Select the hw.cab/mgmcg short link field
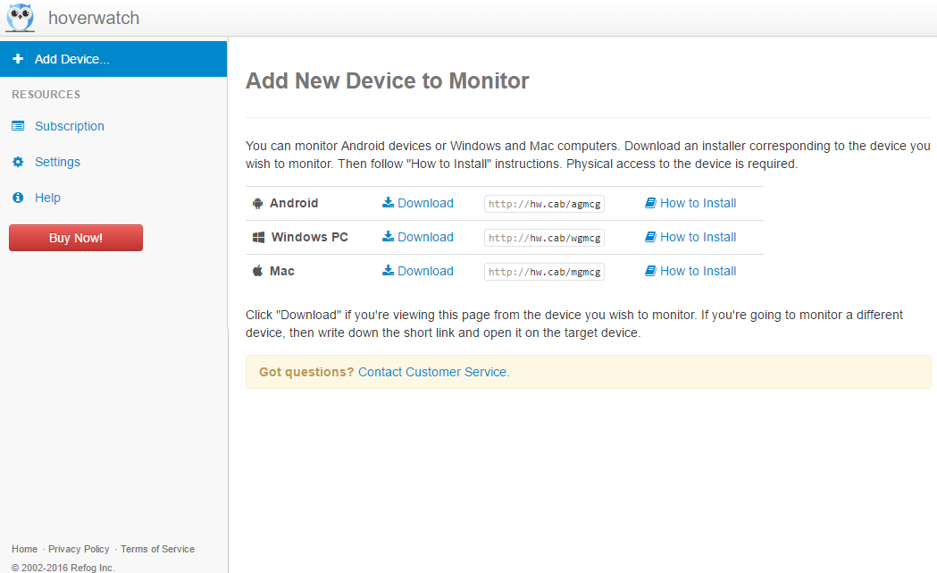The image size is (937, 573). 544,272
